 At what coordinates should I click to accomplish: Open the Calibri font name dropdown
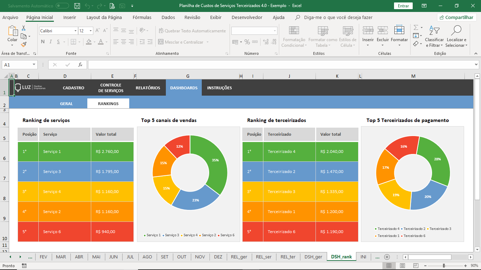click(75, 31)
